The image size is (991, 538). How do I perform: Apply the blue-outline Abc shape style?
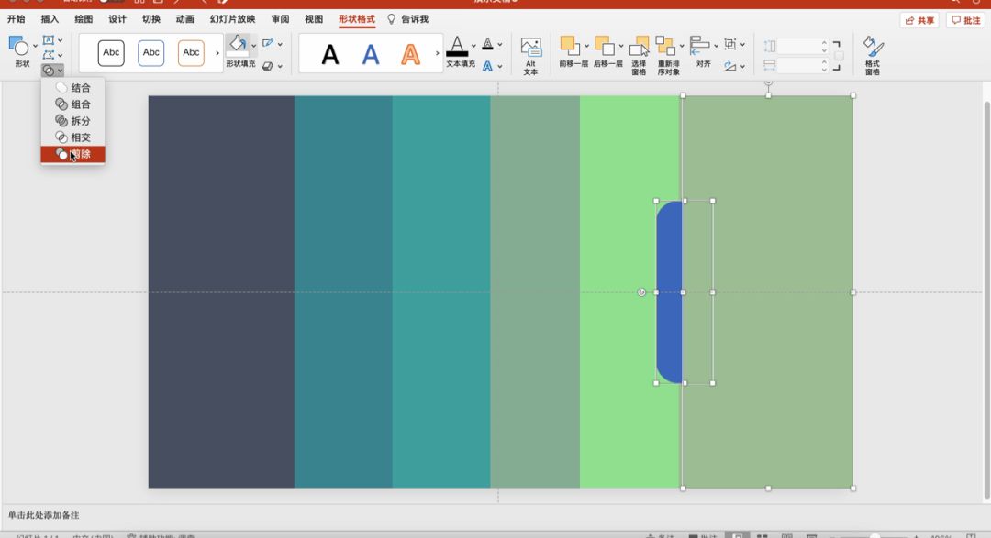[151, 52]
